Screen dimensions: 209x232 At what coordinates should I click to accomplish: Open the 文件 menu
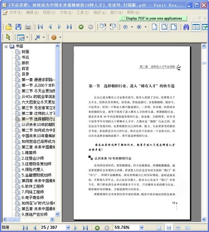tap(15, 13)
